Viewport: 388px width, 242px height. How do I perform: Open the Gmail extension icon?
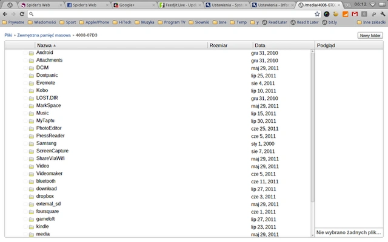355,14
